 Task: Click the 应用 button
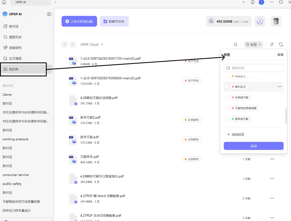click(253, 146)
